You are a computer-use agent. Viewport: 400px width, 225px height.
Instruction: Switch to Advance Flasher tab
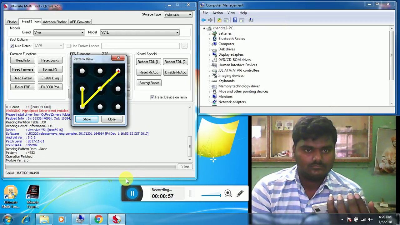(55, 22)
